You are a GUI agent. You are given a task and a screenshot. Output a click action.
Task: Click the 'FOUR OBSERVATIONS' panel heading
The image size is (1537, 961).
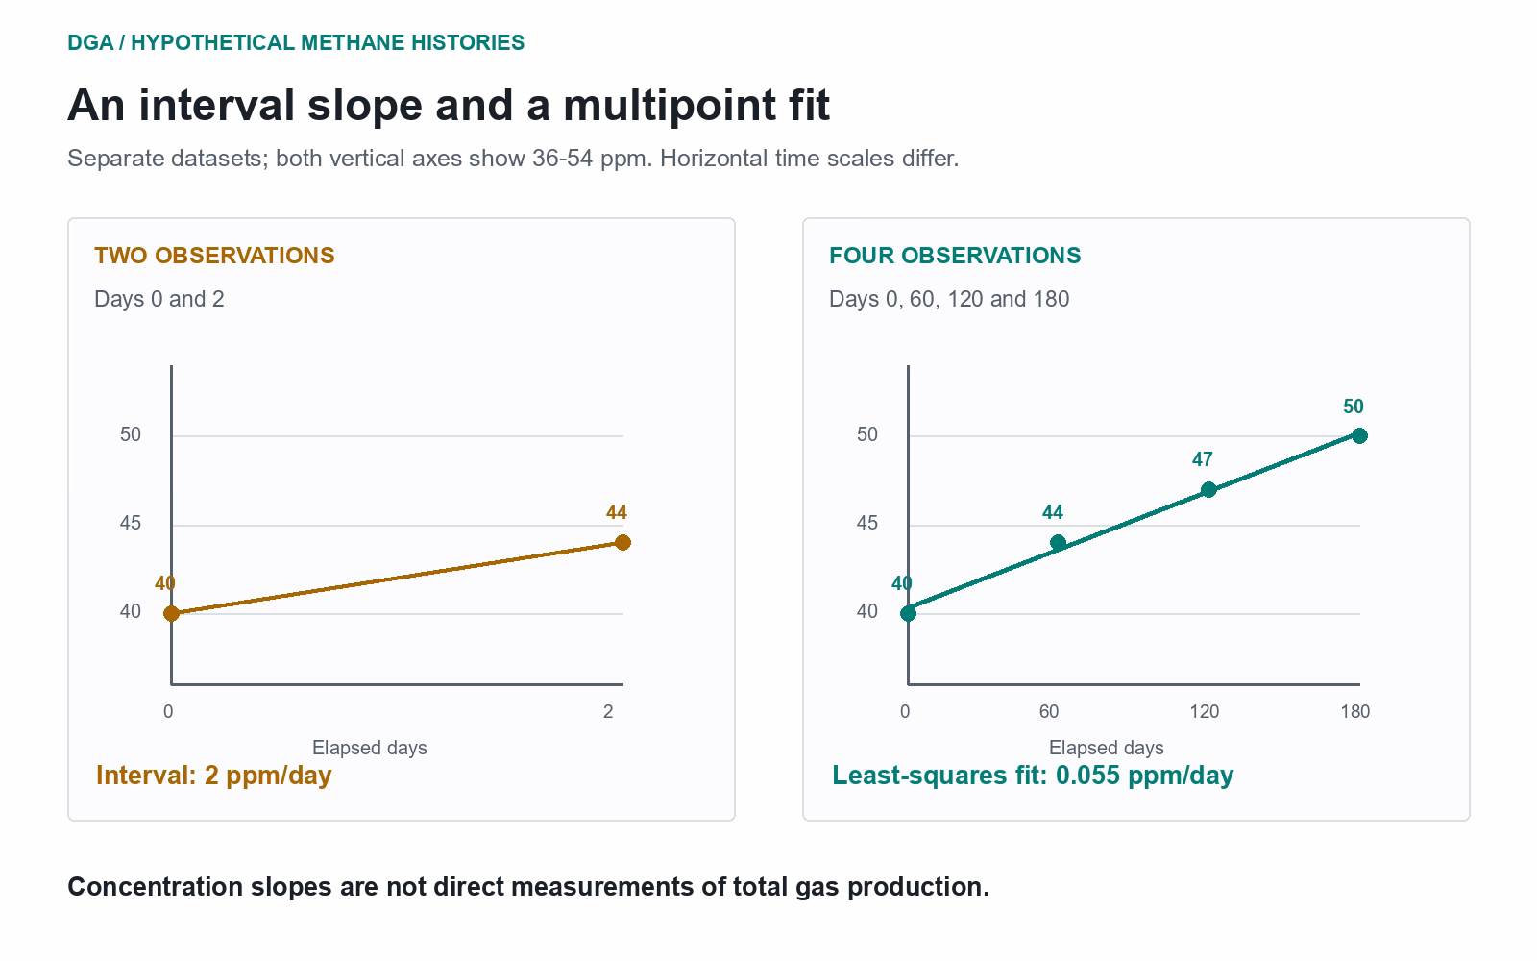pos(955,256)
